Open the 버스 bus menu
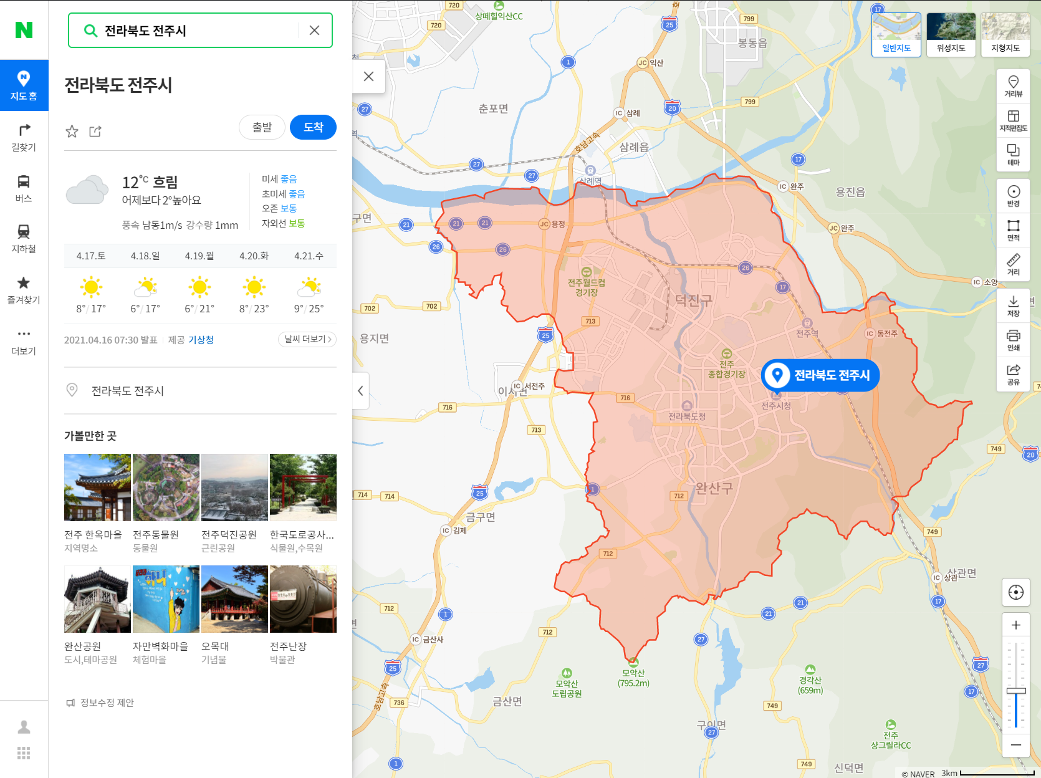This screenshot has height=778, width=1041. pos(24,188)
